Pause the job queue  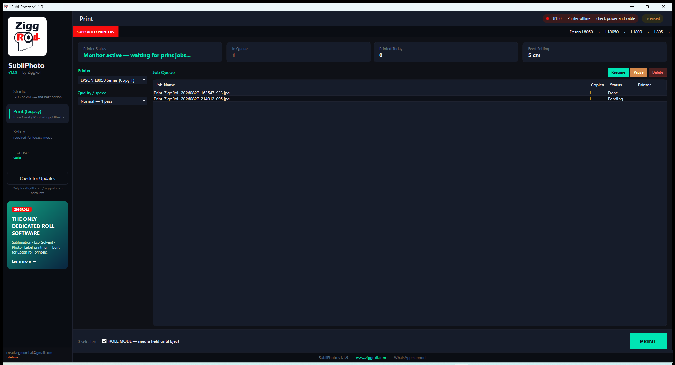click(638, 72)
